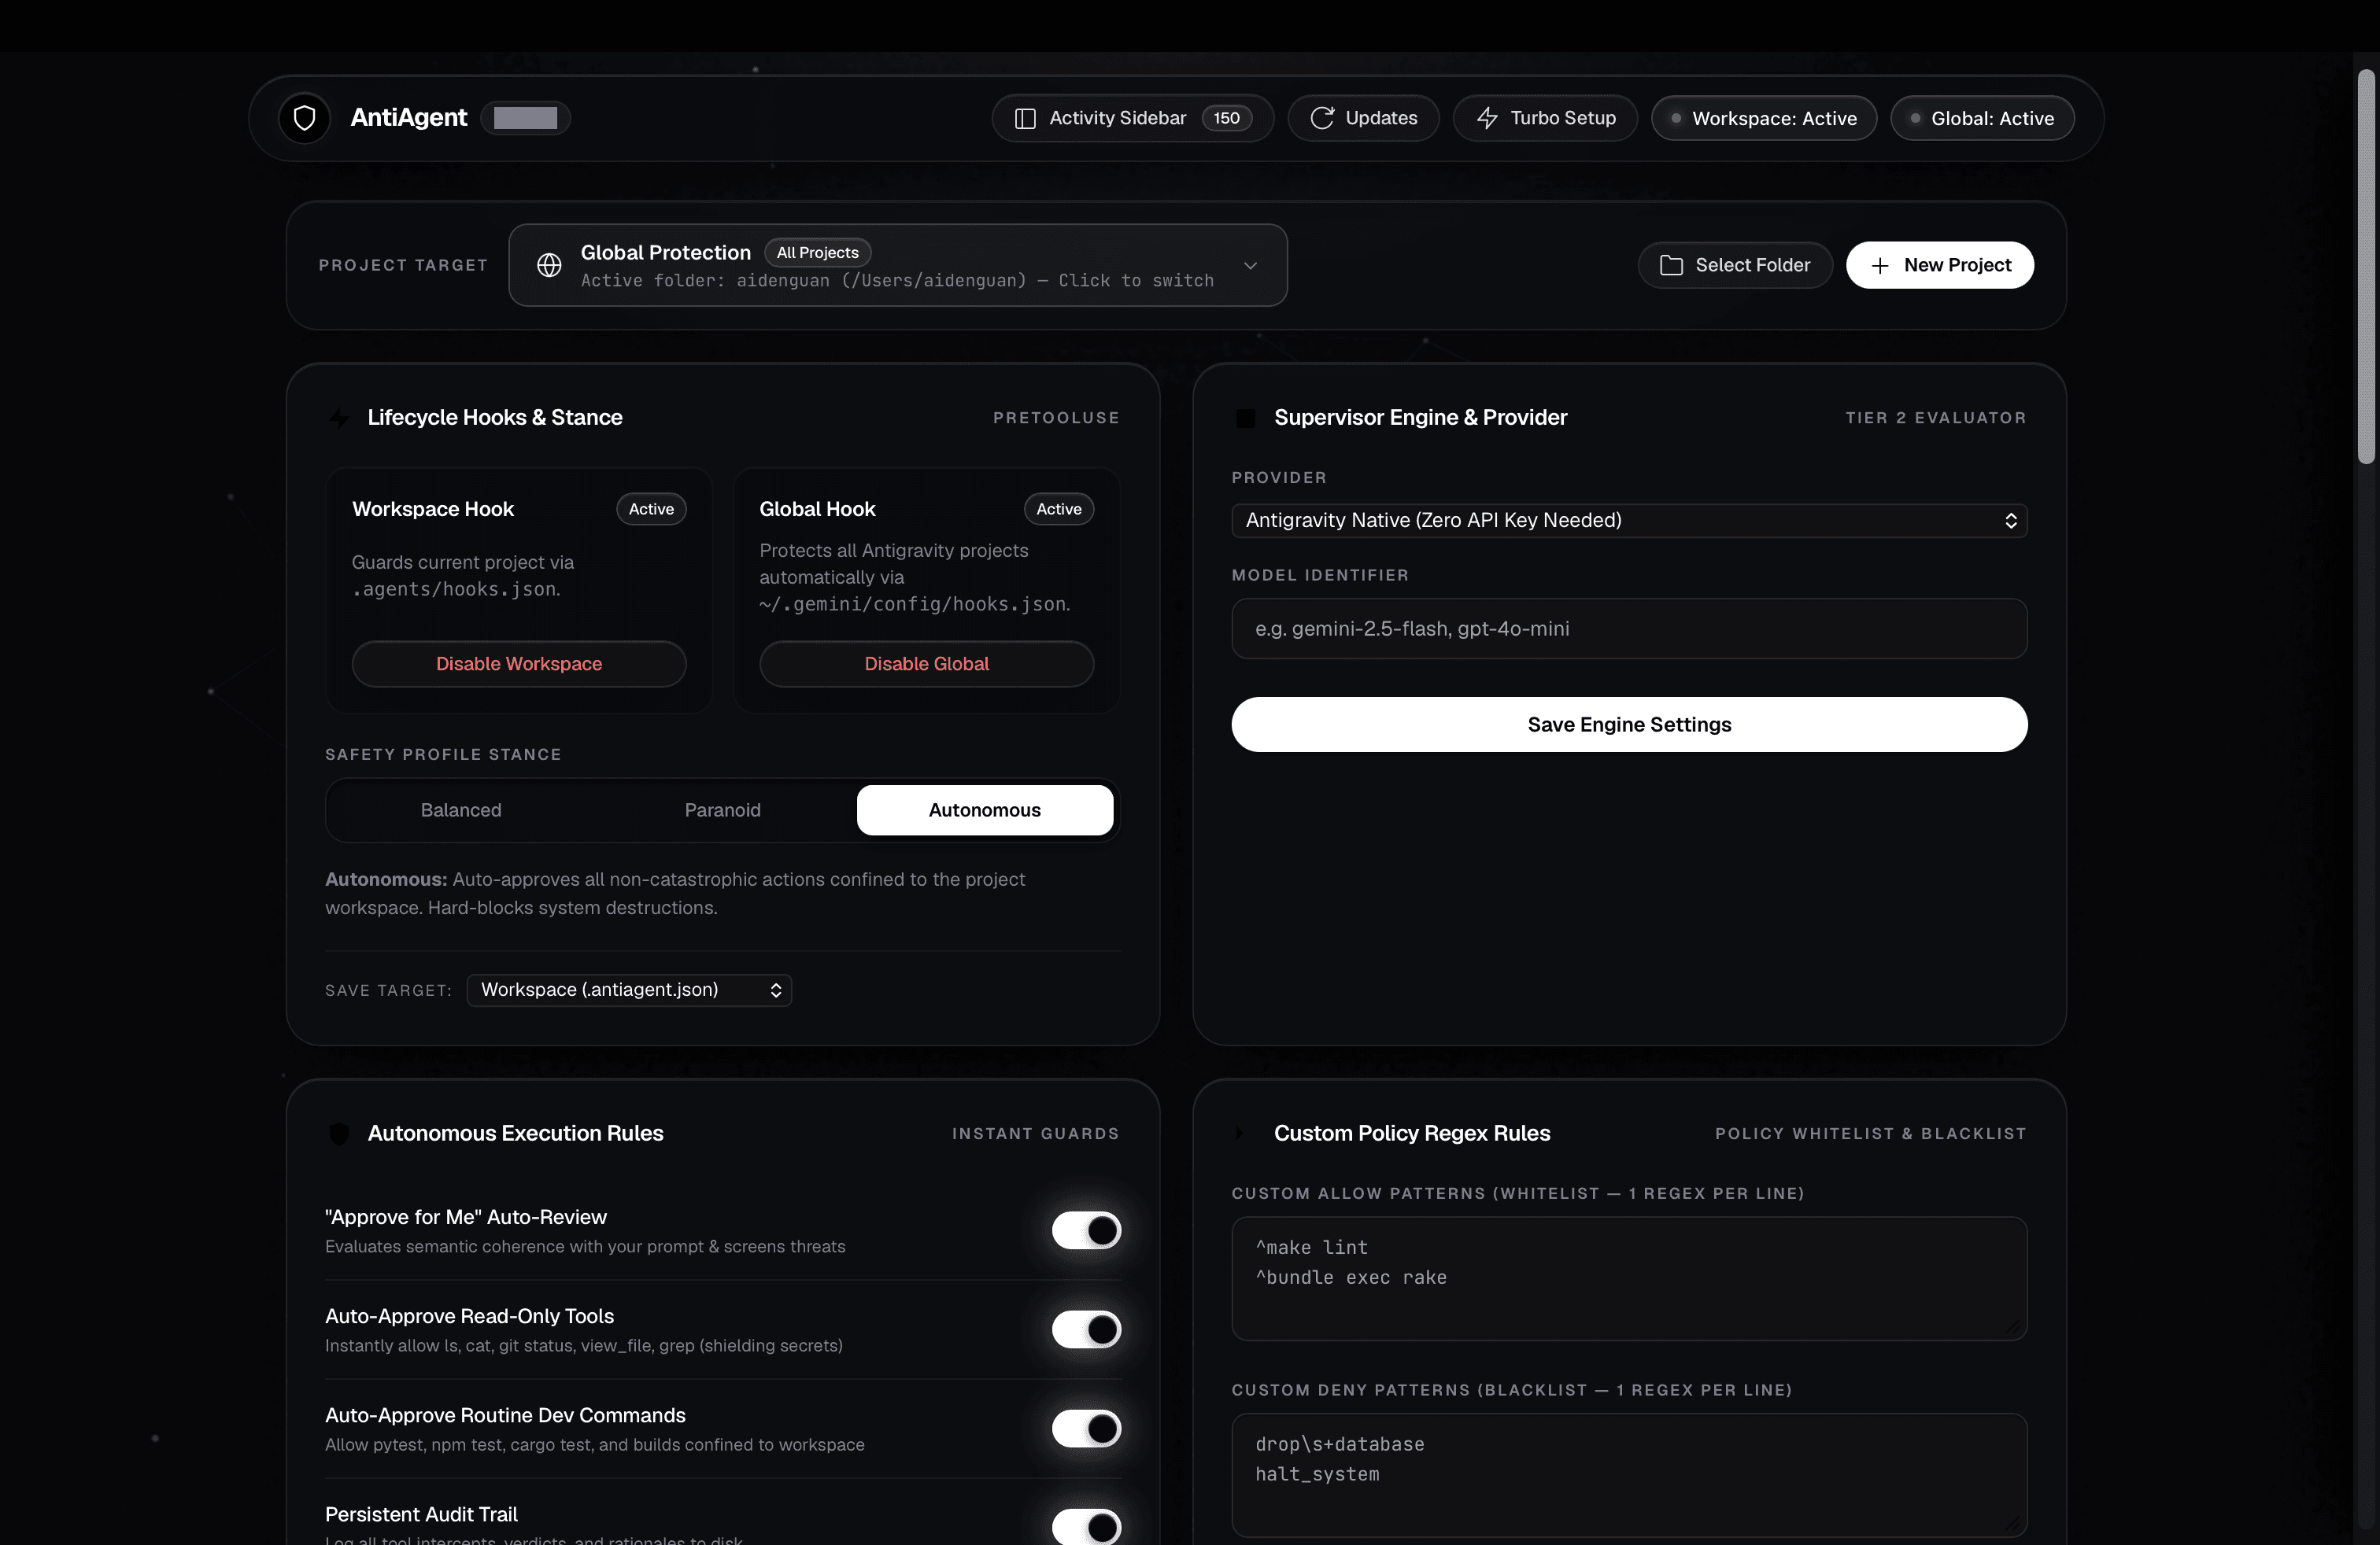Click the New Project button

pyautogui.click(x=1939, y=265)
